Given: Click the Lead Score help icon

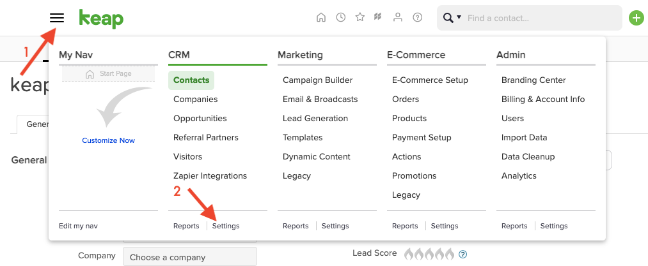Looking at the screenshot, I should click(463, 254).
